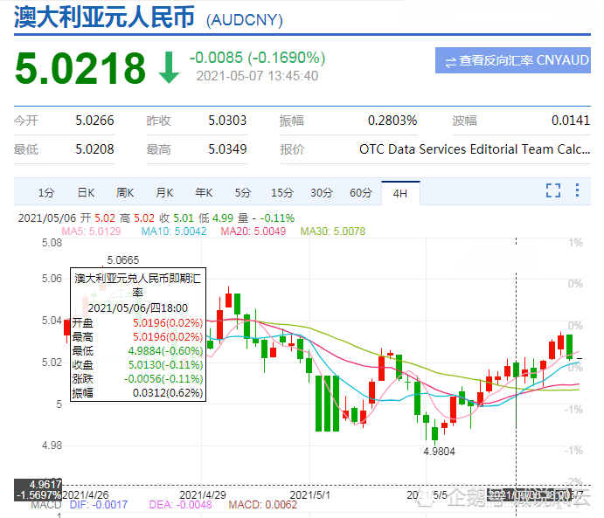Switch to the 周K chart tab
This screenshot has height=518, width=604.
[125, 192]
